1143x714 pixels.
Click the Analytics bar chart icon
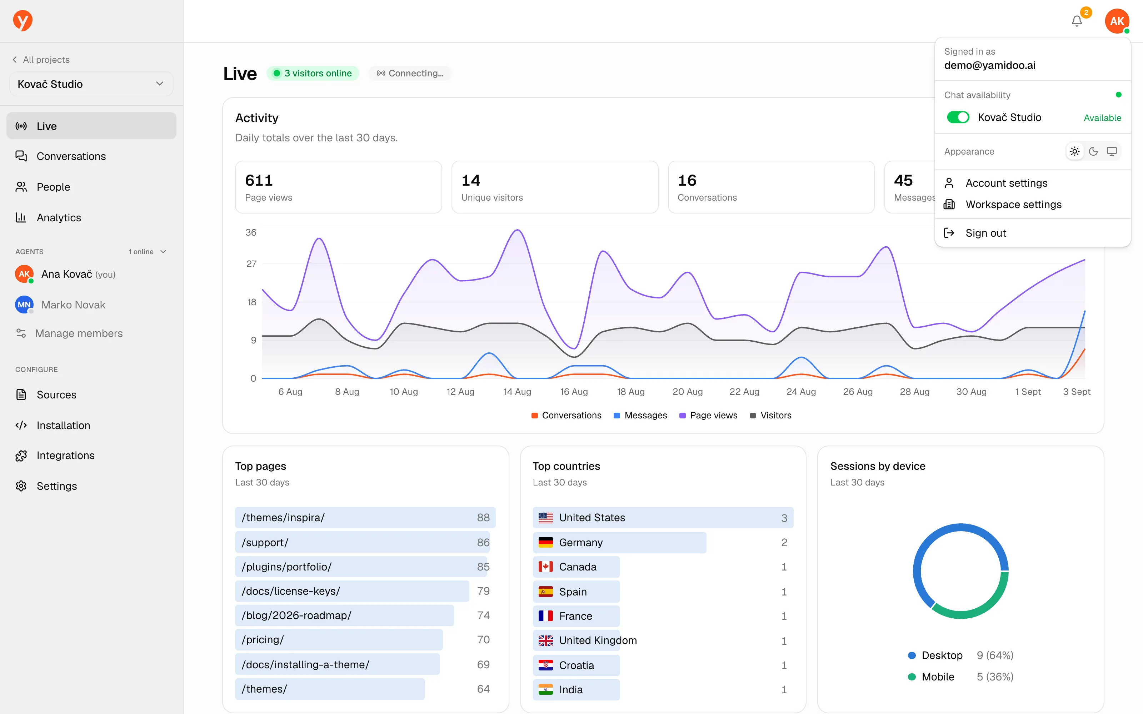click(21, 218)
